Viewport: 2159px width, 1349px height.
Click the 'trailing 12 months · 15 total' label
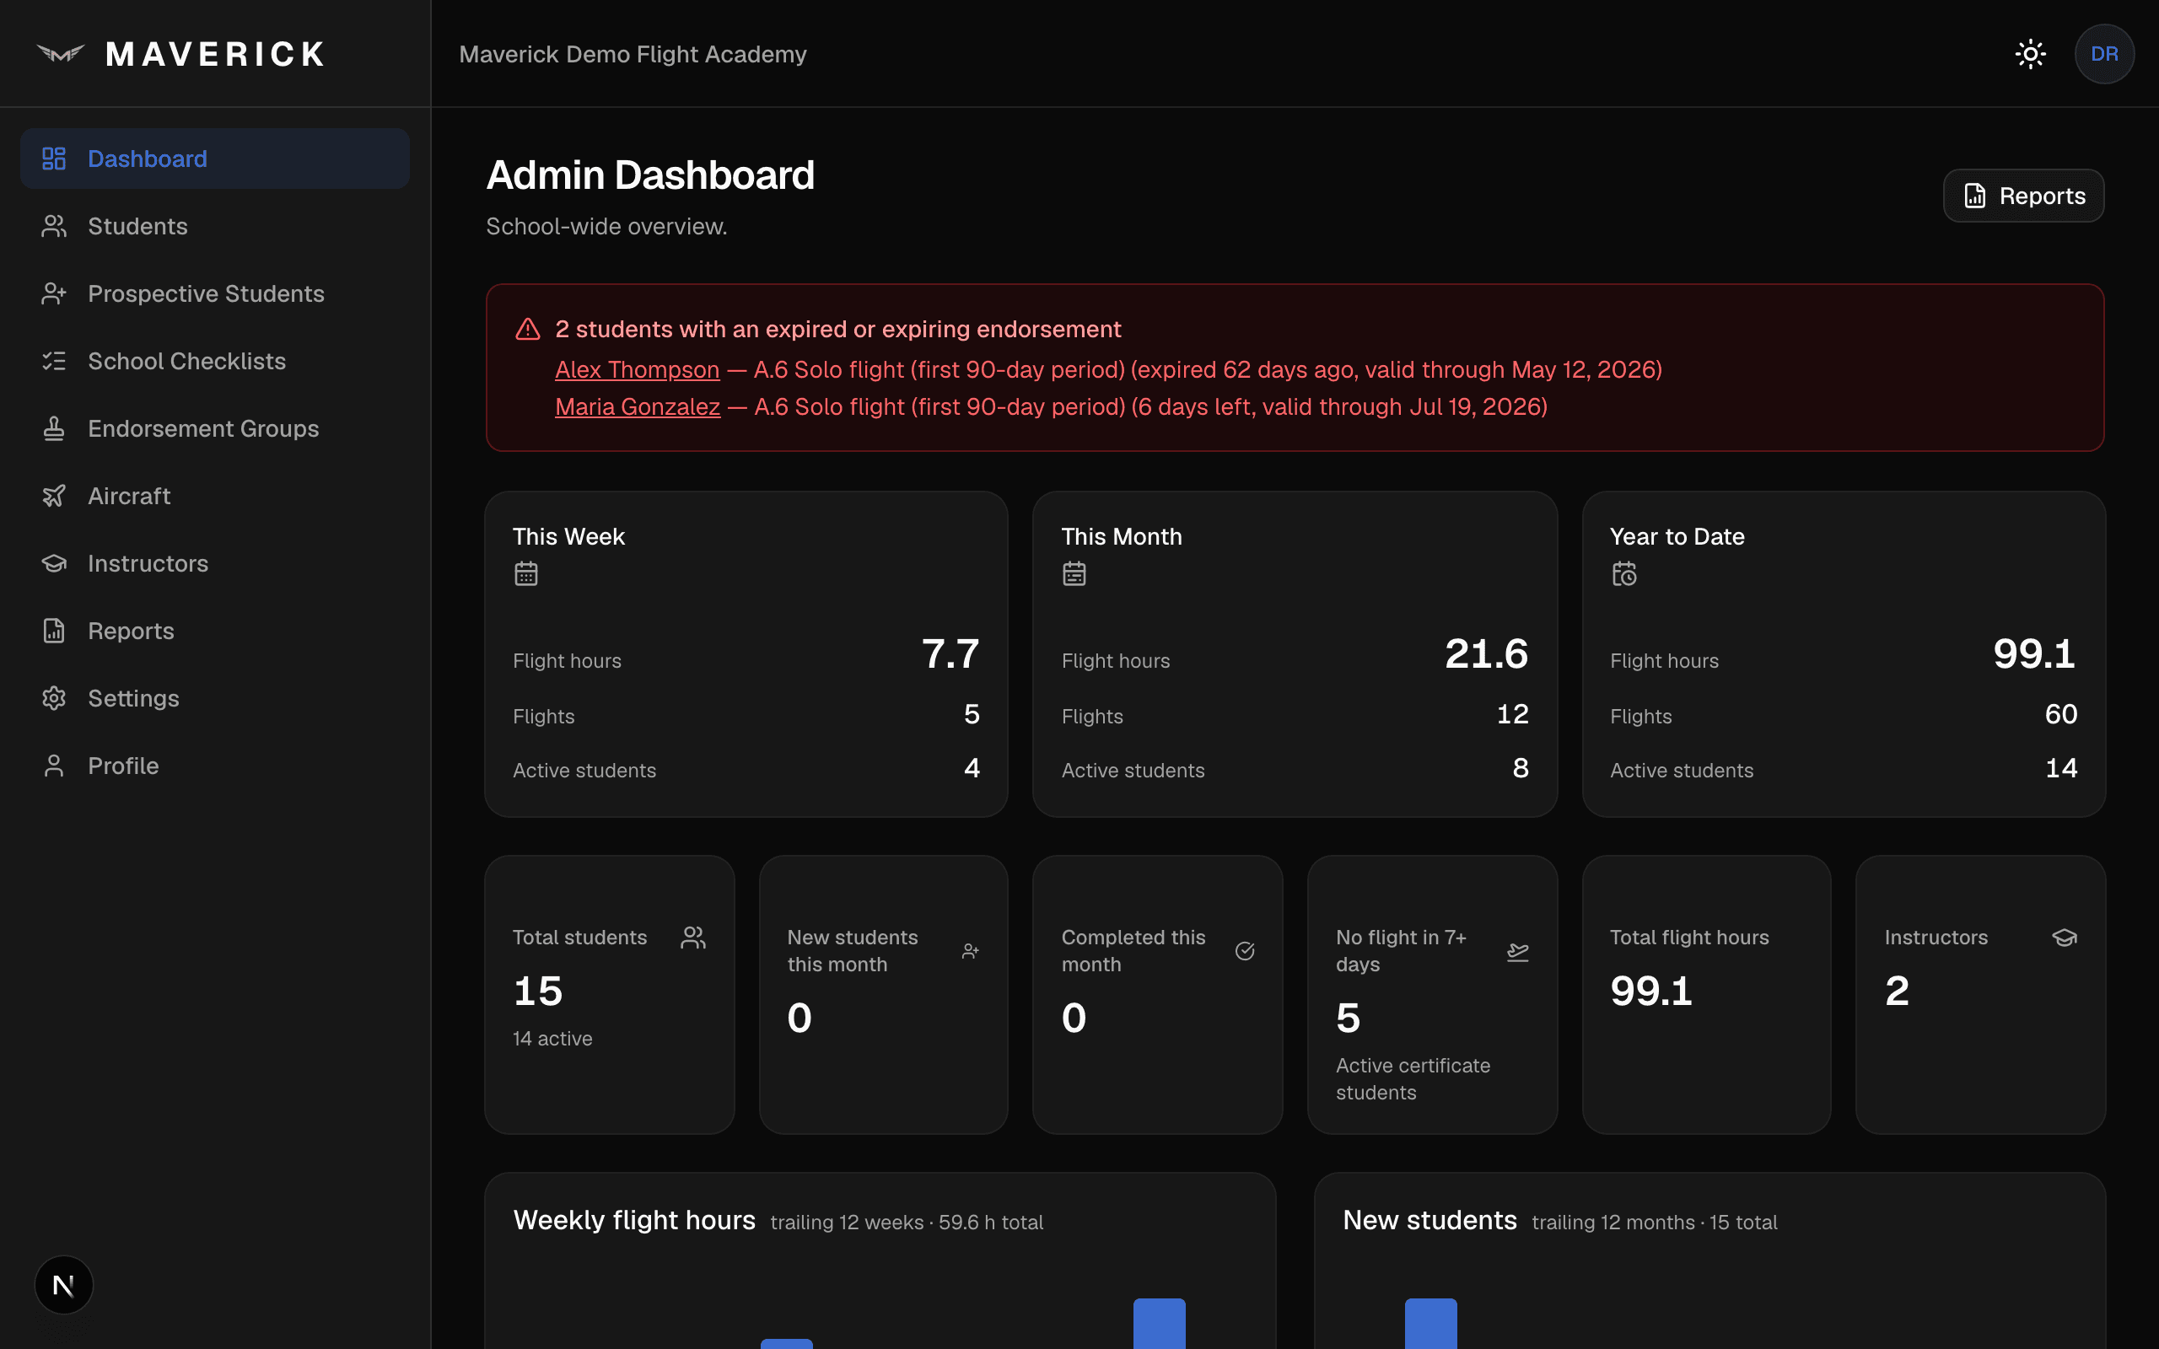pyautogui.click(x=1654, y=1223)
